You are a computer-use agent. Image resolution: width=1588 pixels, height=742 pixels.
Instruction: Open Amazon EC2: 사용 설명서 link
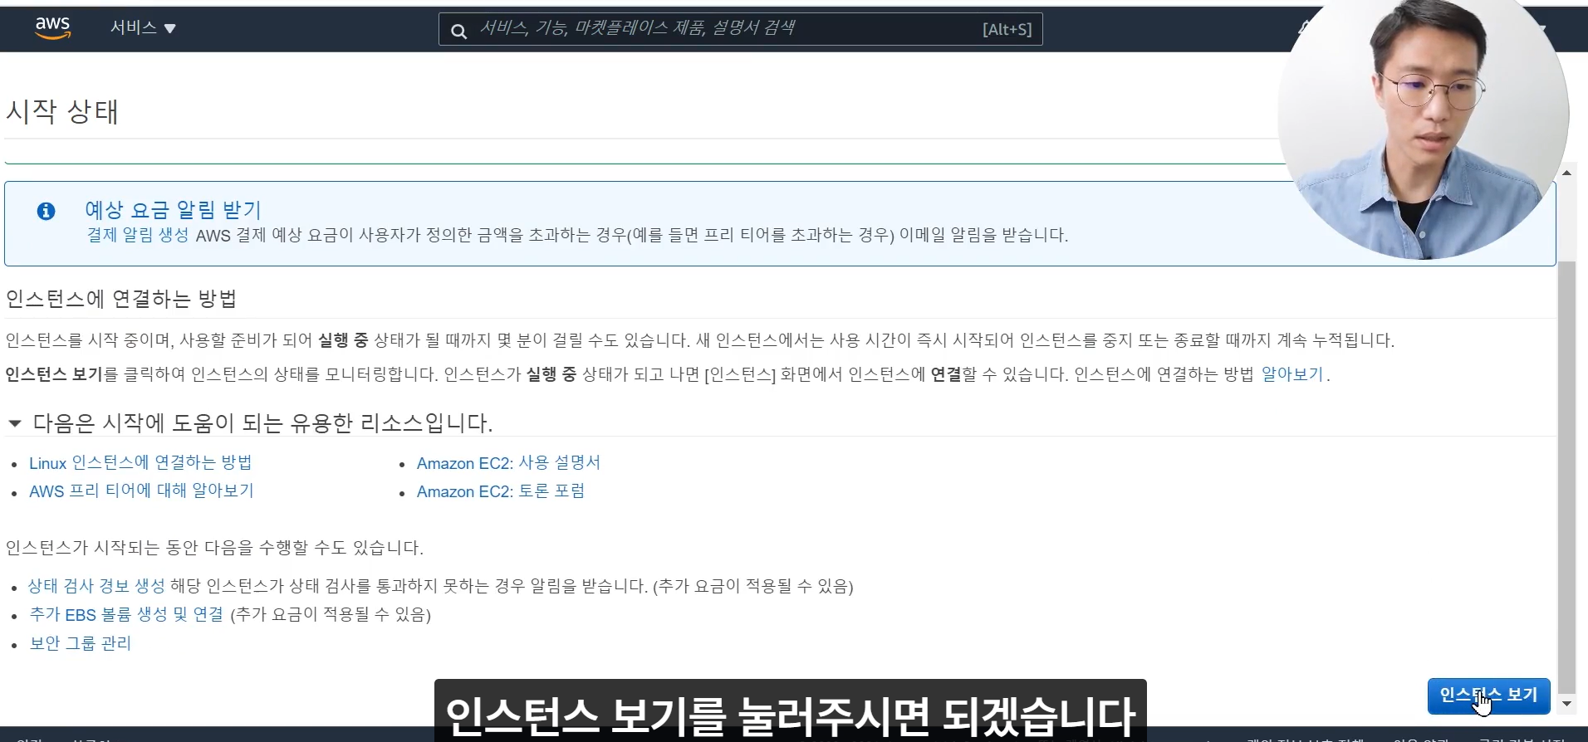(508, 462)
